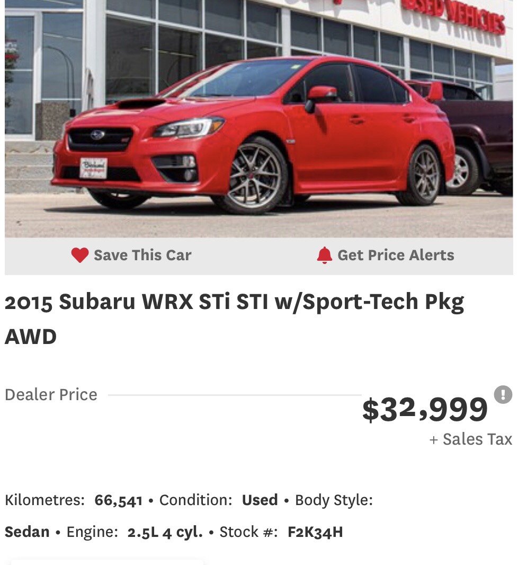Click the + Sales Tax note
Image resolution: width=518 pixels, height=565 pixels.
(471, 439)
